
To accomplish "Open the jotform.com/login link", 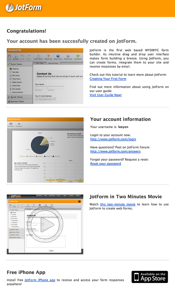I will 113,139.
